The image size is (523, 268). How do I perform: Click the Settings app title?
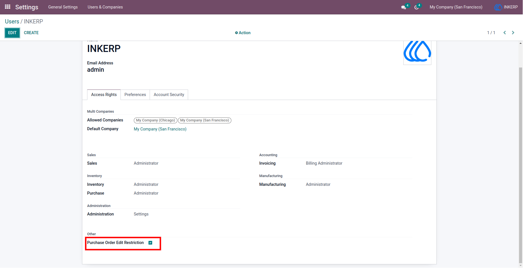coord(27,7)
